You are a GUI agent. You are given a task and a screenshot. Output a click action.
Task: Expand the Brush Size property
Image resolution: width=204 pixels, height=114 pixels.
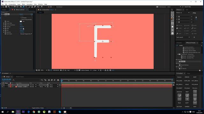pyautogui.click(x=4, y=23)
